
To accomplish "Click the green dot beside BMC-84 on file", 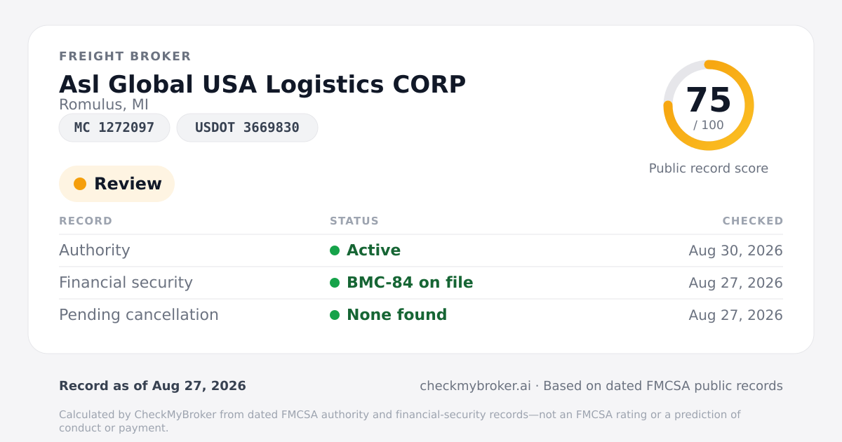I will tap(335, 283).
